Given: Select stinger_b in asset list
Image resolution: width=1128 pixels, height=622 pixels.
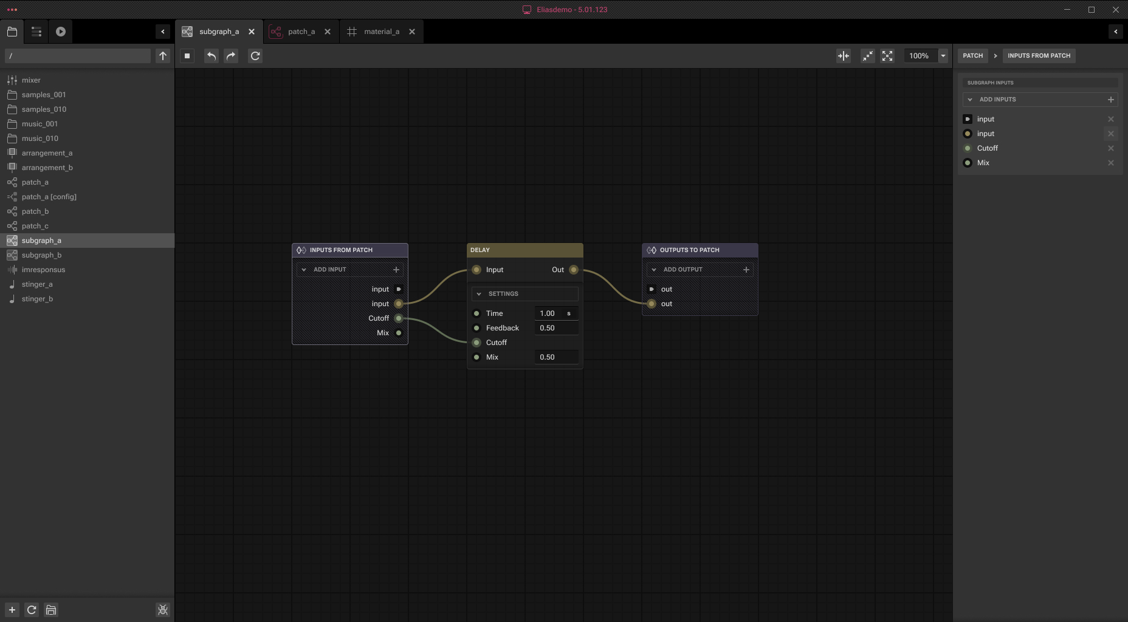Looking at the screenshot, I should 88,299.
